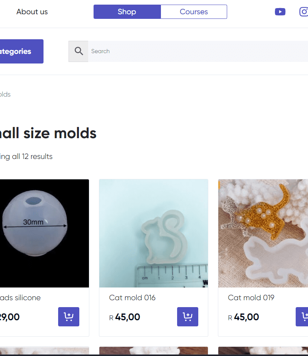The height and width of the screenshot is (356, 308).
Task: Open the Instagram profile icon
Action: (x=304, y=12)
